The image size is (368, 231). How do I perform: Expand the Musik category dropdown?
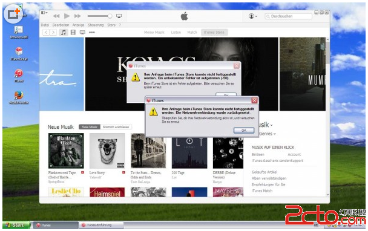[266, 125]
